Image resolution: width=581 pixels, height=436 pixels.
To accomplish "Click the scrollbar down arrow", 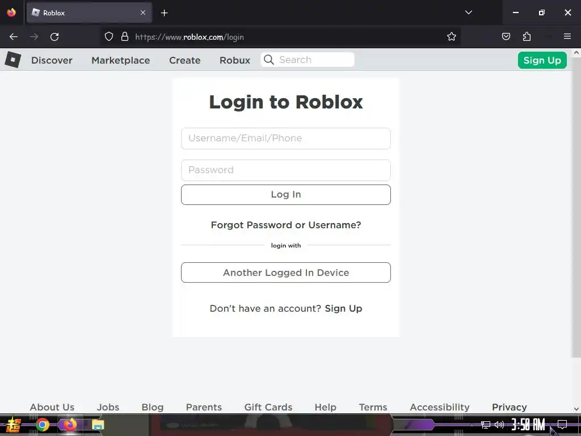I will pyautogui.click(x=576, y=409).
